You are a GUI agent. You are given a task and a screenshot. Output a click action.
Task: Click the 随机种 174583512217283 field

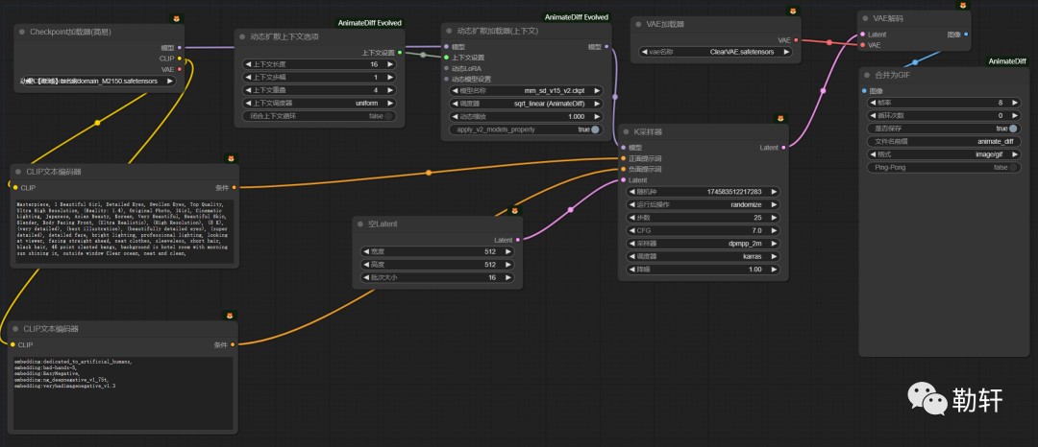(703, 192)
